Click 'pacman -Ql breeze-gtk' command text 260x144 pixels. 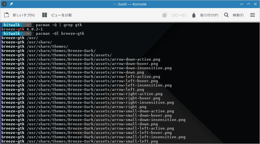click(60, 33)
